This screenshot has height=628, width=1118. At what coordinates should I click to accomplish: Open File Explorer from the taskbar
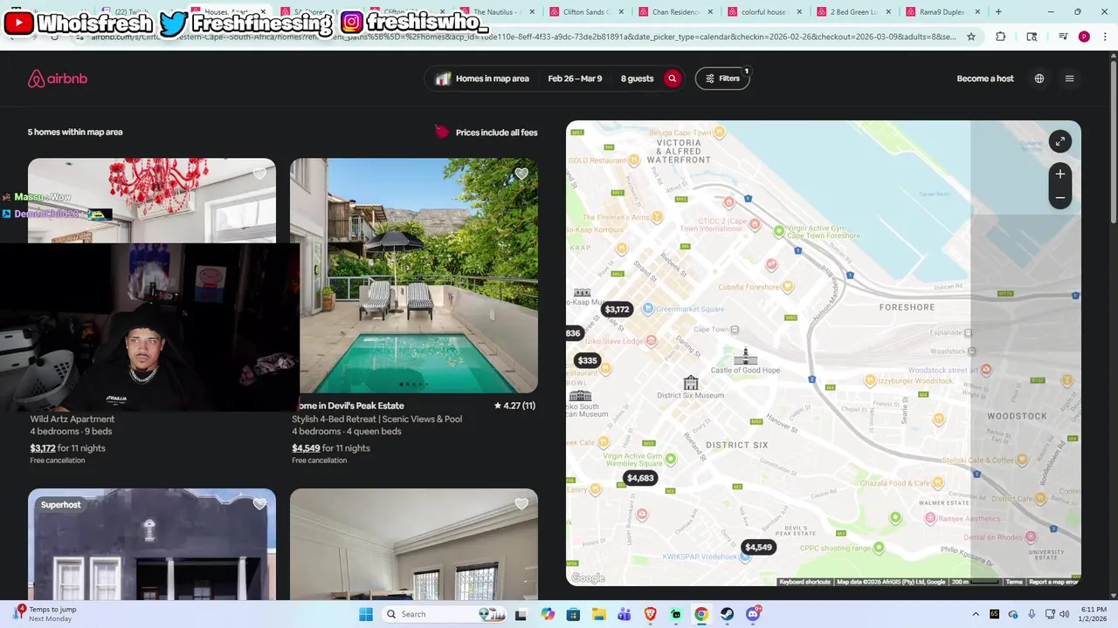[598, 614]
